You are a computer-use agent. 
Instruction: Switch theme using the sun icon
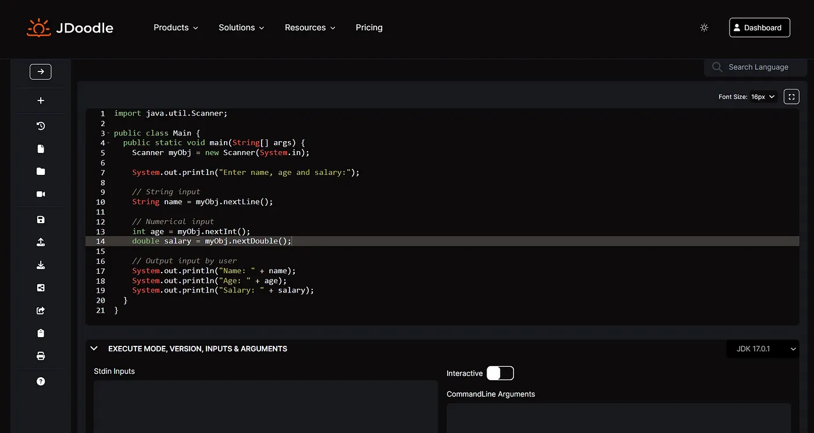pyautogui.click(x=704, y=28)
